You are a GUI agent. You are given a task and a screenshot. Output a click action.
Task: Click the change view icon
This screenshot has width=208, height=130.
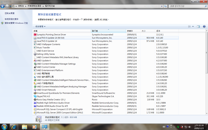click(x=189, y=27)
